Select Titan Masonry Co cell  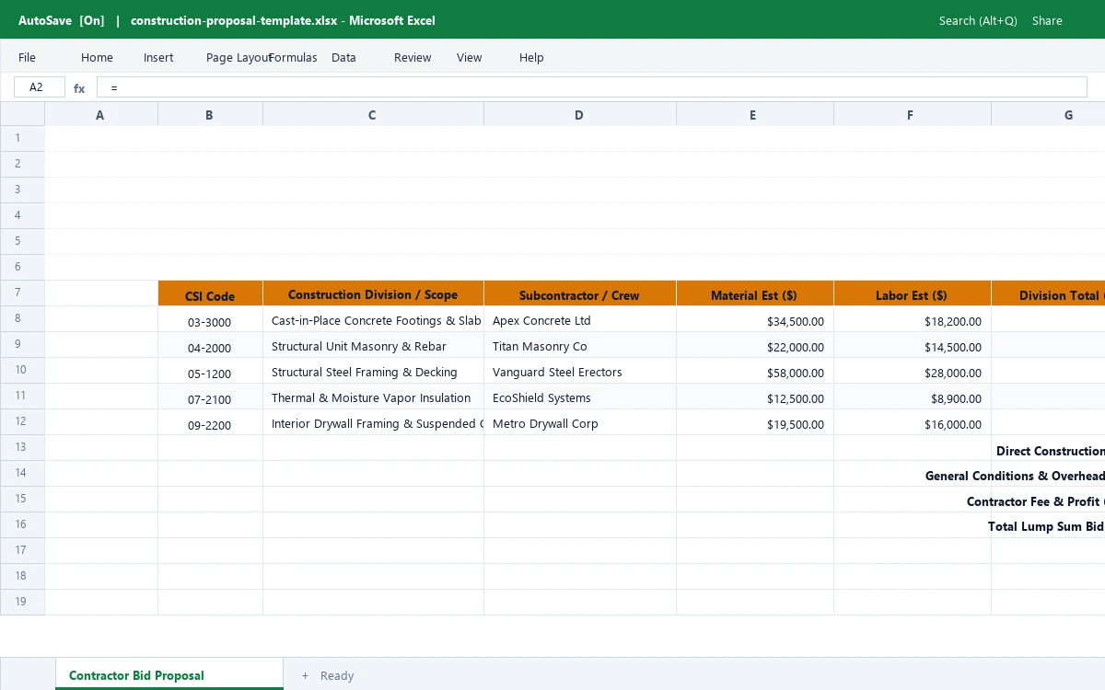click(580, 345)
